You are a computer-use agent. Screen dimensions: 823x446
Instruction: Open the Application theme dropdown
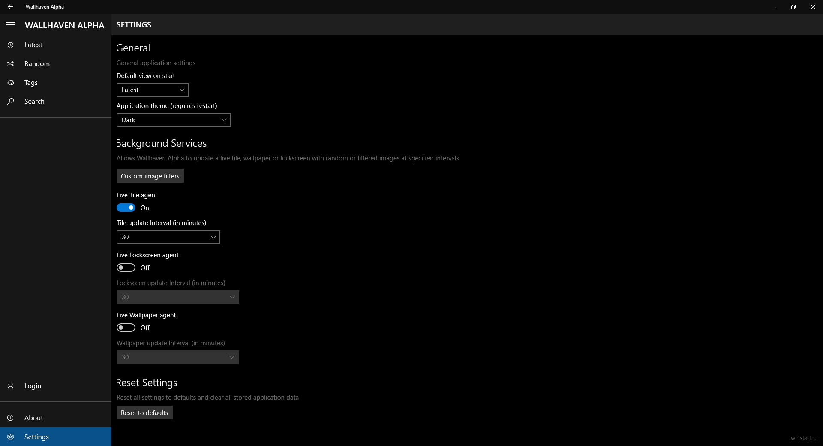click(174, 120)
